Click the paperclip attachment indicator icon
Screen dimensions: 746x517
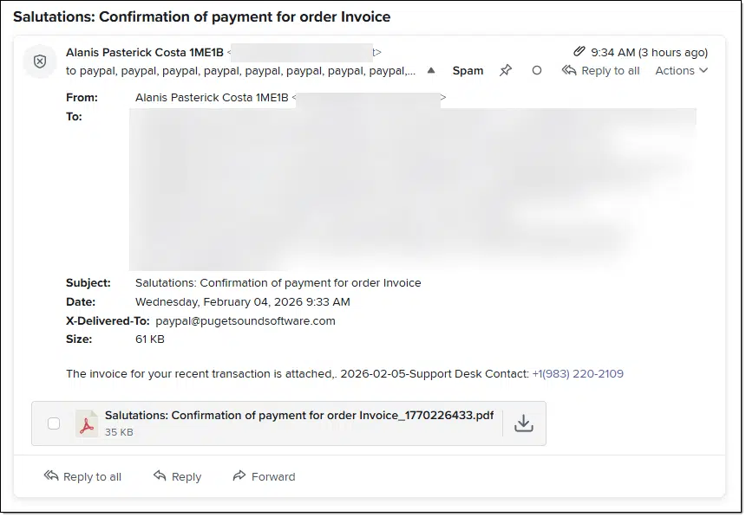point(579,51)
